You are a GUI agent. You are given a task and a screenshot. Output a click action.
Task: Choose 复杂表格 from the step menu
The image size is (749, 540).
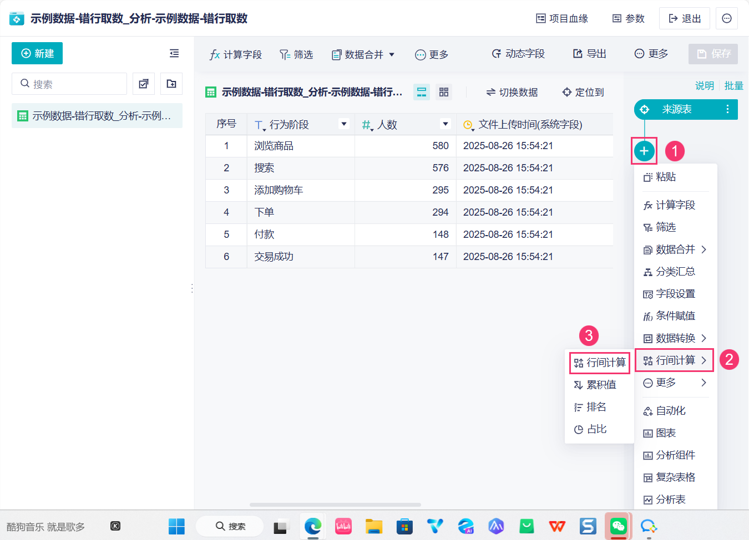pos(676,477)
